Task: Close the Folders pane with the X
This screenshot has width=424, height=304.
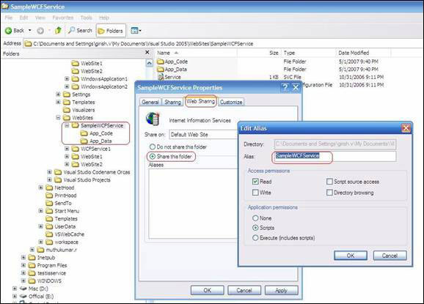Action: pos(147,53)
